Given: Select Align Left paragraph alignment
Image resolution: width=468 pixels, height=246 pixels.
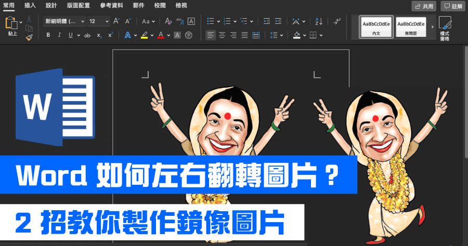Looking at the screenshot, I should point(211,35).
